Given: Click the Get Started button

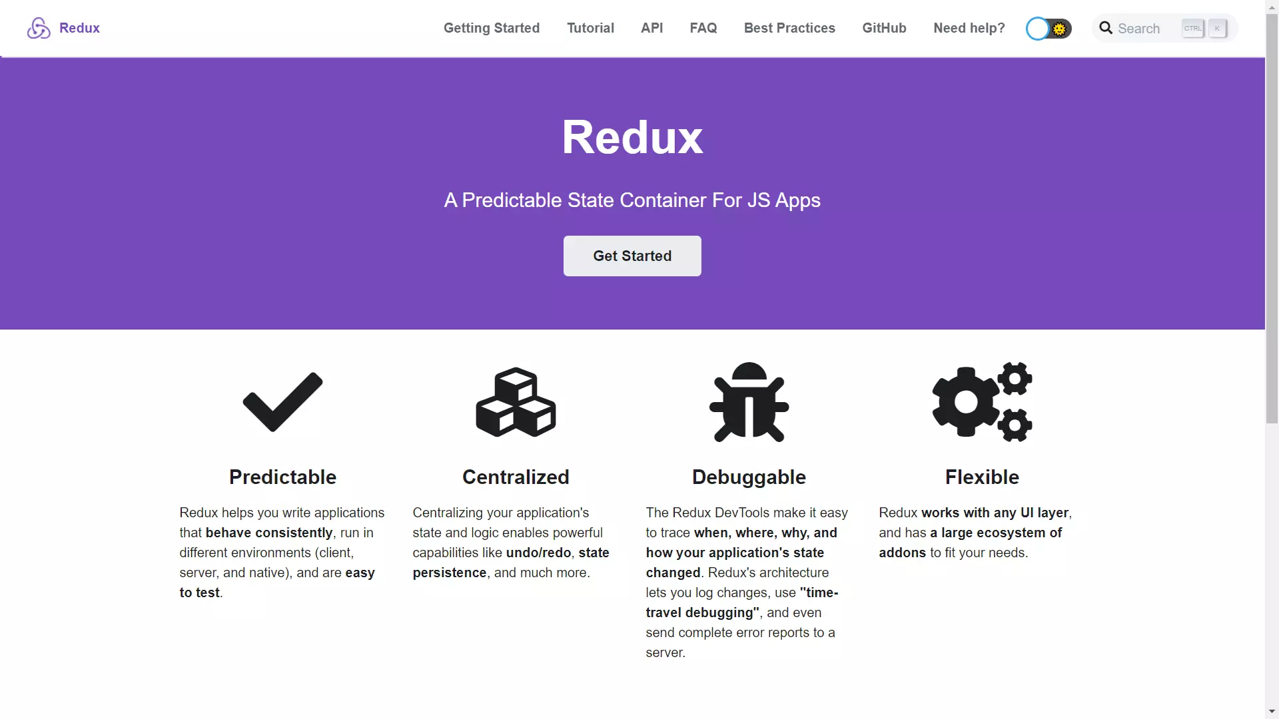Looking at the screenshot, I should [632, 256].
